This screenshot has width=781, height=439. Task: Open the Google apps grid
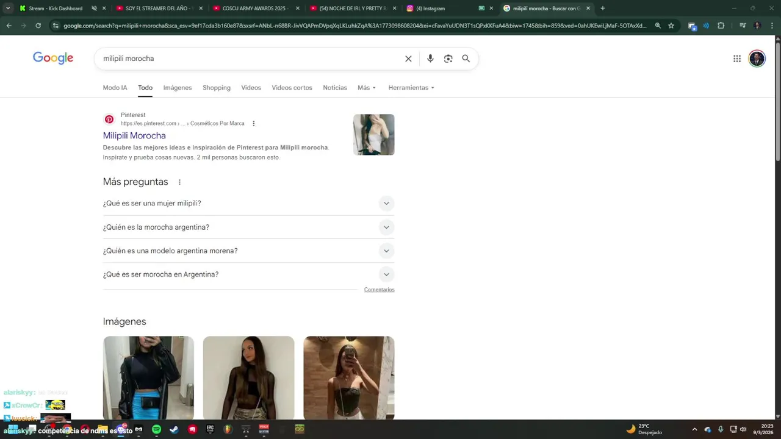pyautogui.click(x=737, y=59)
